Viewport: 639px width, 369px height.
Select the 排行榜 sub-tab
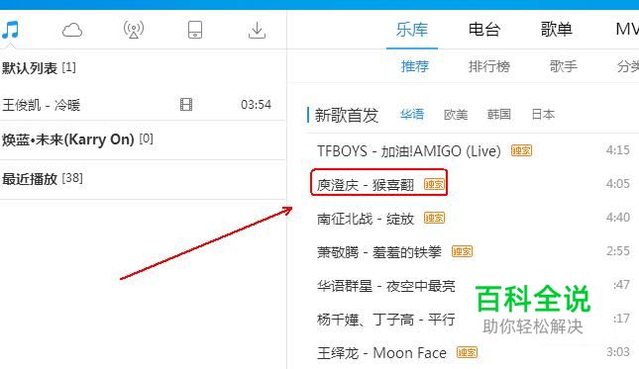[x=489, y=66]
